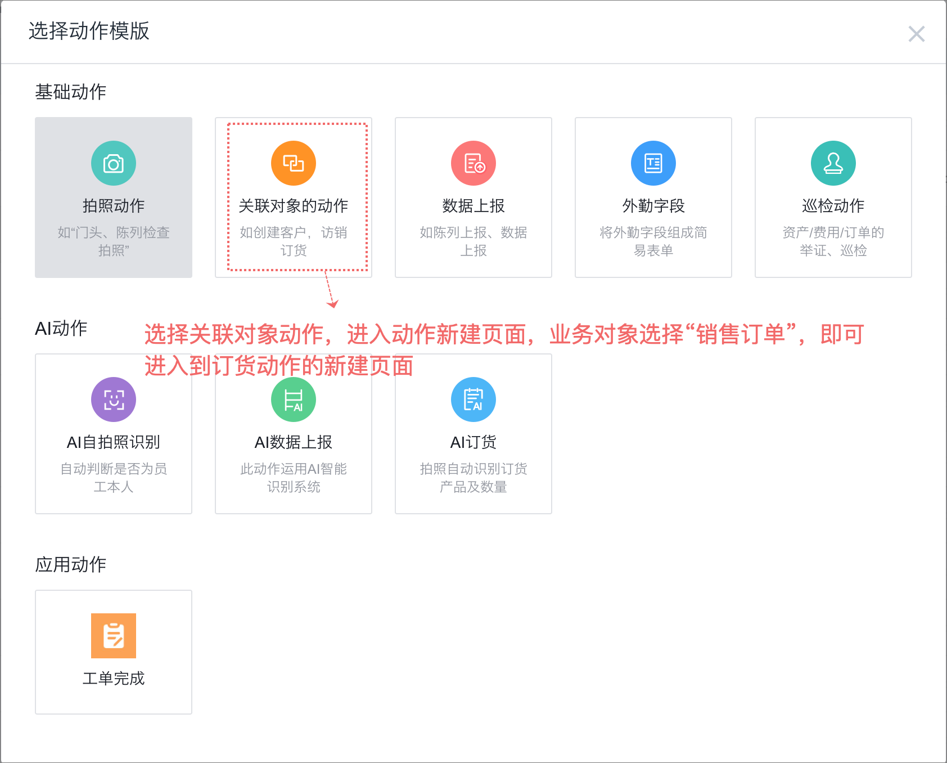The height and width of the screenshot is (763, 947).
Task: Click the orange 工单完成 clipboard icon
Action: [114, 636]
